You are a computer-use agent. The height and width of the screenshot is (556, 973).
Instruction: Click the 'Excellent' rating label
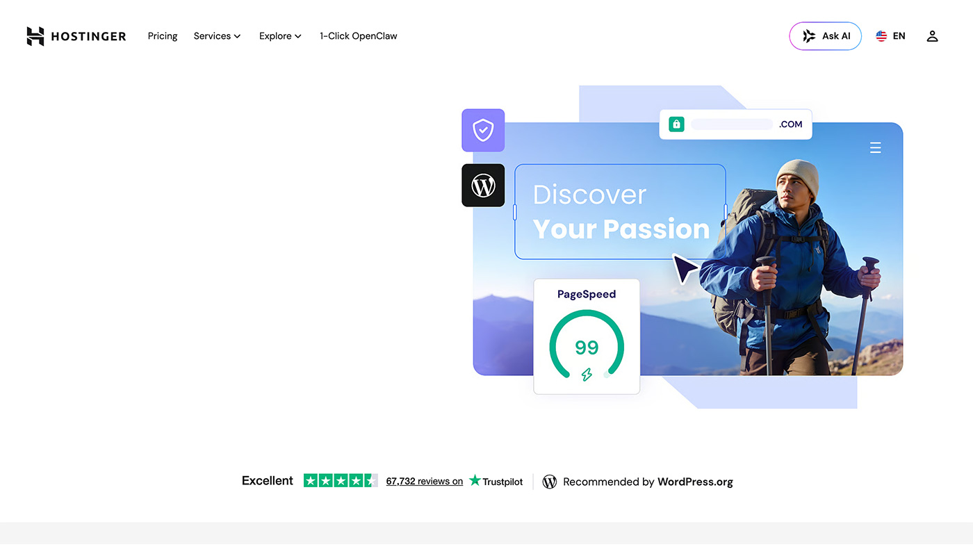click(268, 481)
